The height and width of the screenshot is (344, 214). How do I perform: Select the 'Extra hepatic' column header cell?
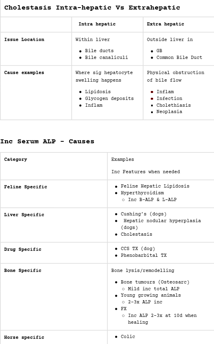[179, 24]
